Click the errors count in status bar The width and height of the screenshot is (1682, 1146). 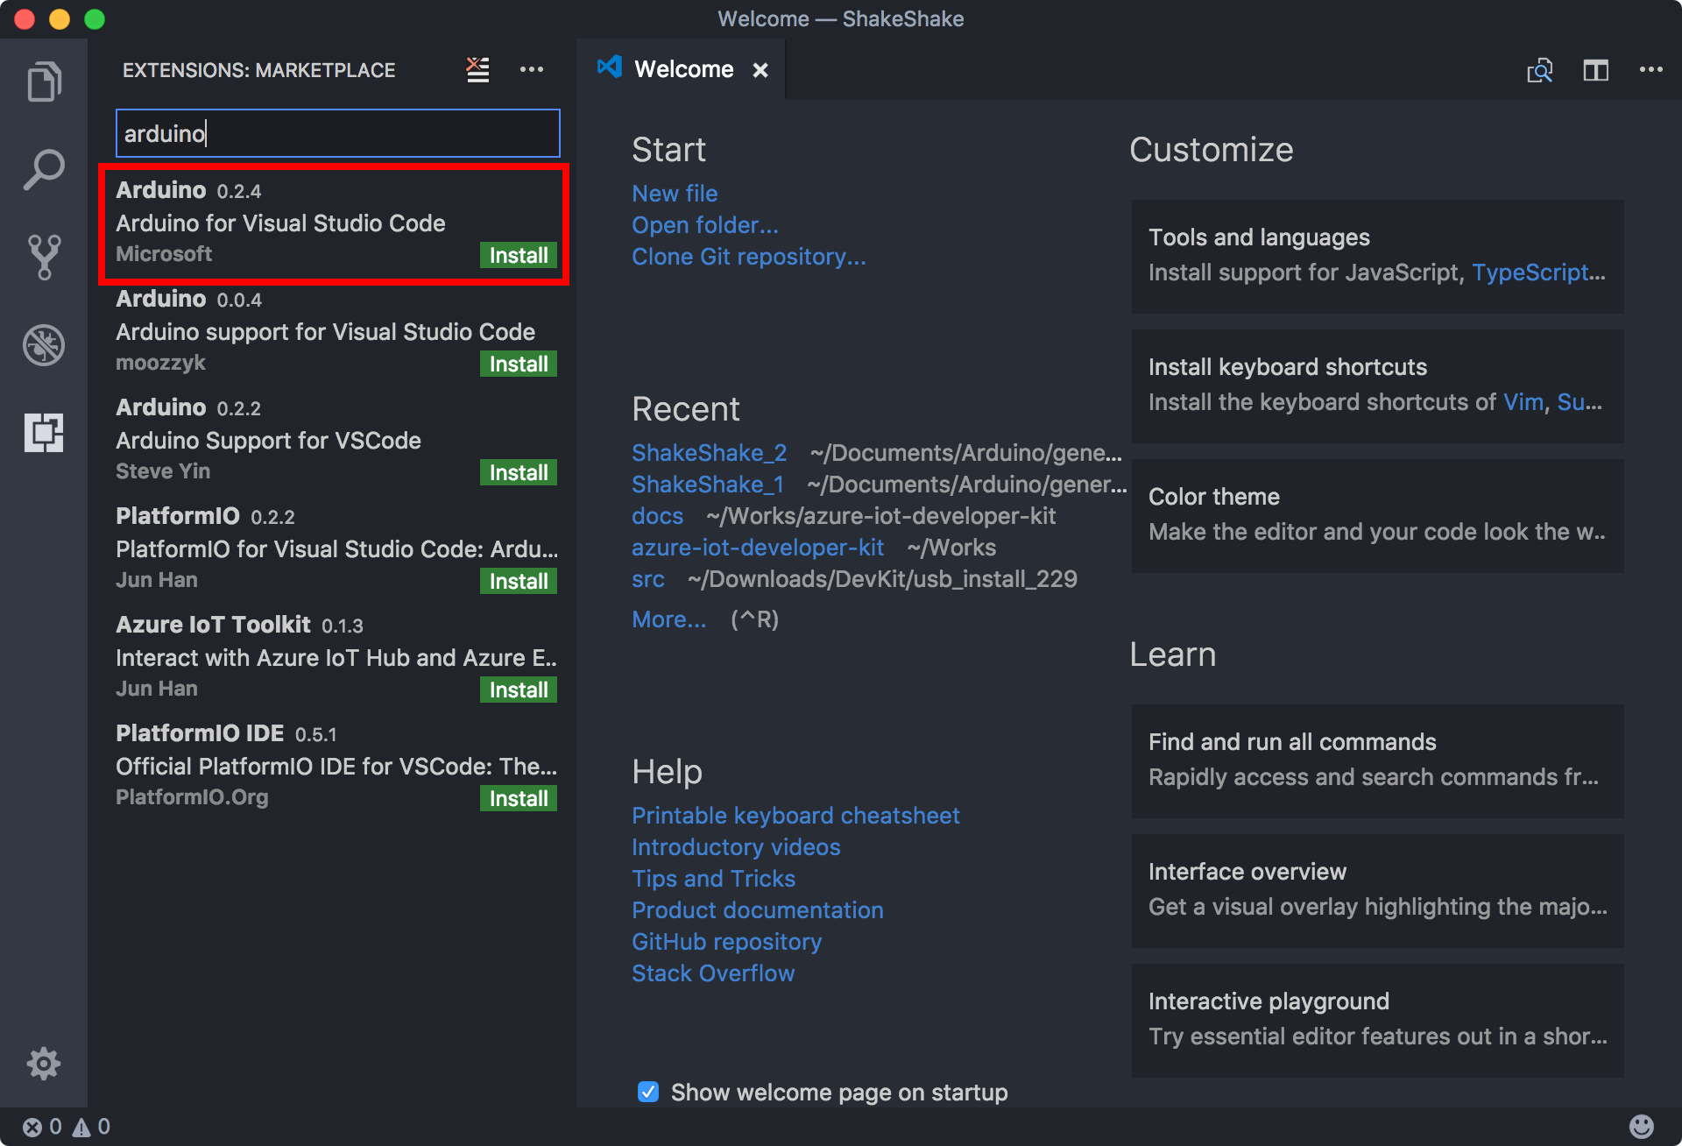tap(42, 1127)
